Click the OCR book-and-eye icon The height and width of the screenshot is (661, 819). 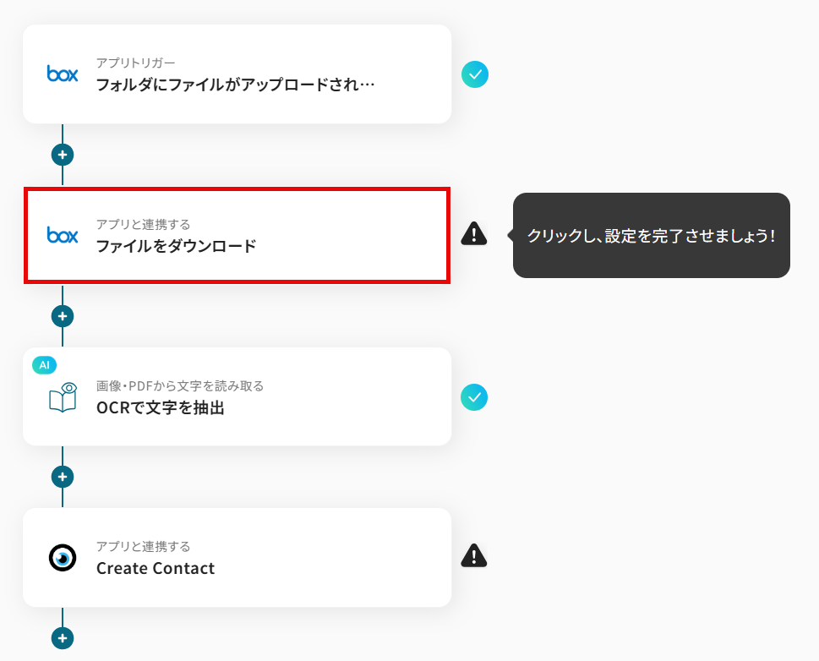(63, 397)
